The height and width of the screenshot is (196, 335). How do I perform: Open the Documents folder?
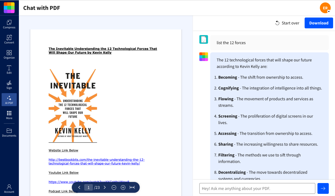[x=9, y=132]
